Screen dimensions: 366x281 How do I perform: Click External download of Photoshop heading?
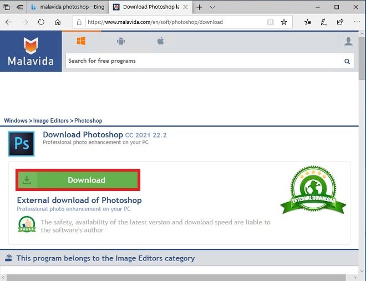coord(79,200)
